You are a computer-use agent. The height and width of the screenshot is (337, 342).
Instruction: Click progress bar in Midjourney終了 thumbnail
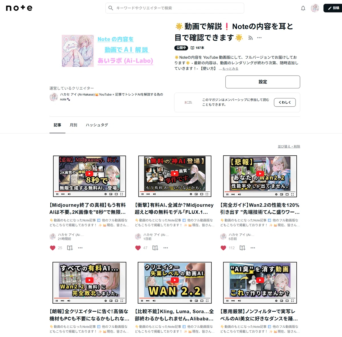tap(89, 191)
